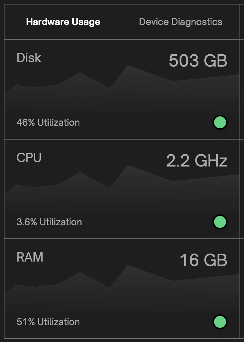Image resolution: width=244 pixels, height=342 pixels.
Task: Click the lowest dip point on RAM graph
Action: [110, 288]
